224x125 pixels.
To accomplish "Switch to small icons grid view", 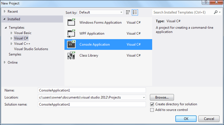I will point(128,12).
